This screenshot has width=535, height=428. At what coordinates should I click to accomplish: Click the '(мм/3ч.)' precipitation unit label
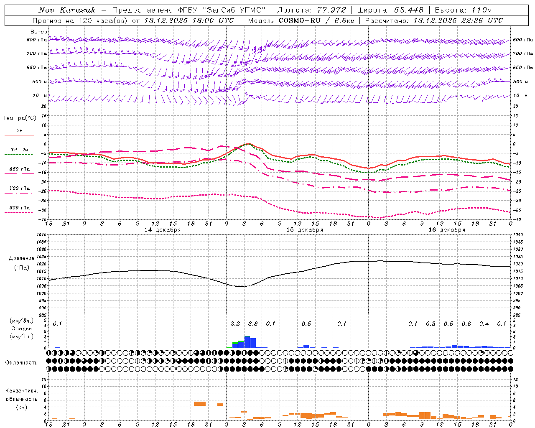[22, 321]
